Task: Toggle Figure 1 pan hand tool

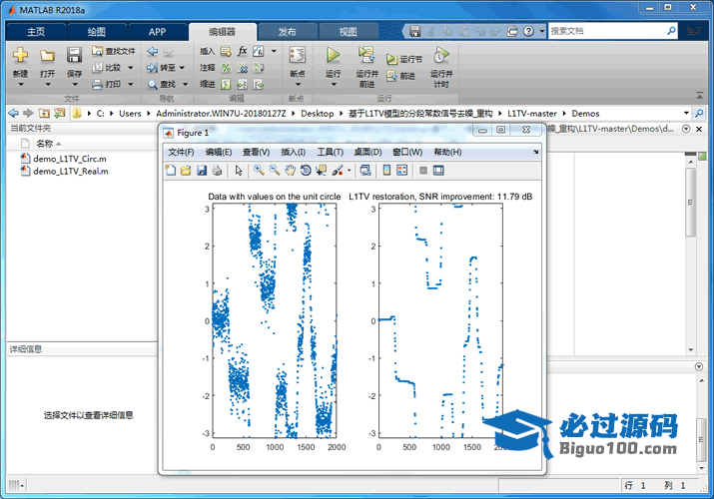Action: pyautogui.click(x=290, y=171)
